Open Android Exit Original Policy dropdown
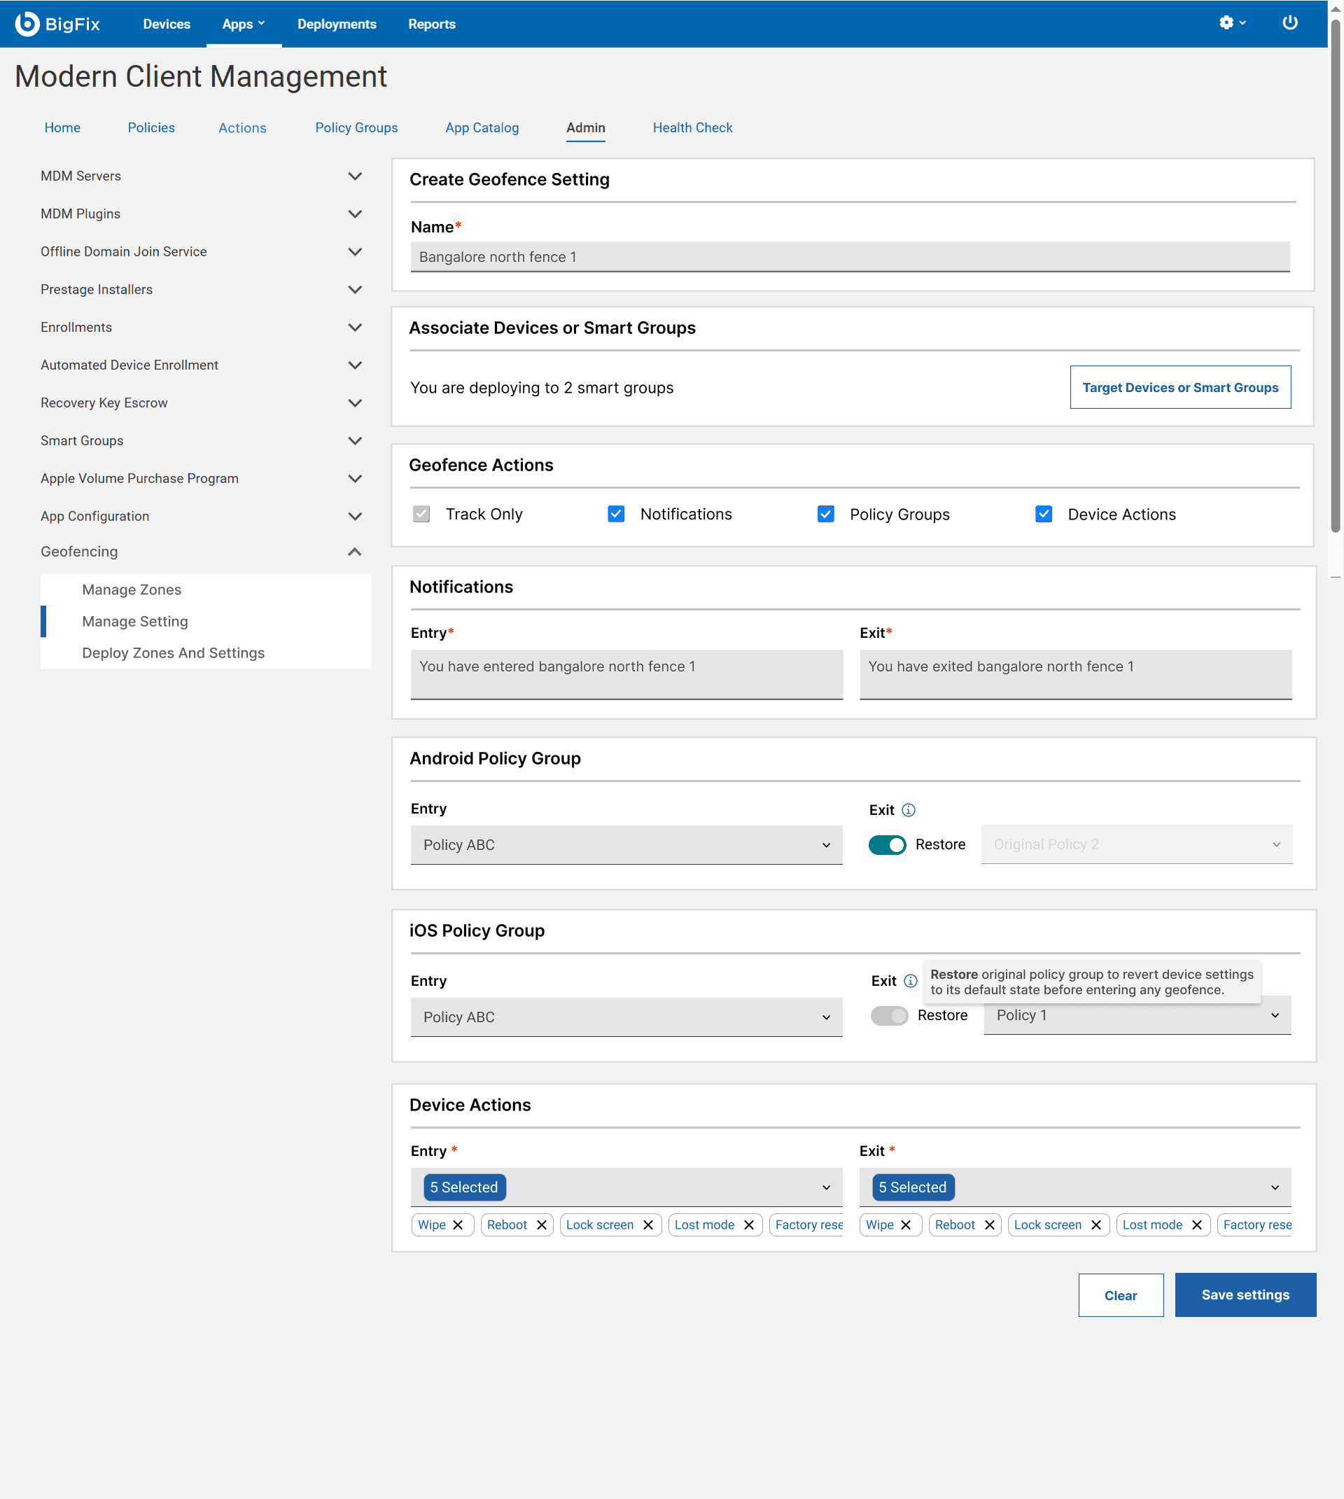1344x1499 pixels. click(x=1137, y=844)
